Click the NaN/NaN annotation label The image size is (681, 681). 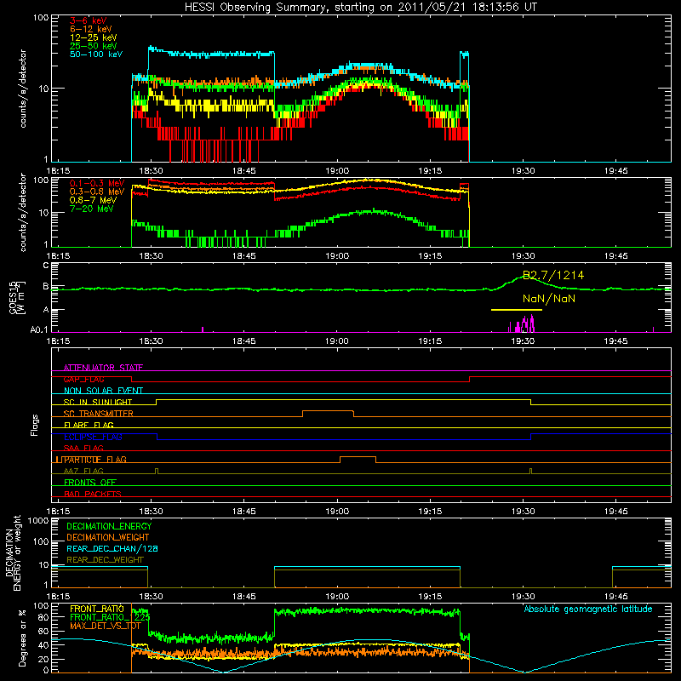coord(549,299)
